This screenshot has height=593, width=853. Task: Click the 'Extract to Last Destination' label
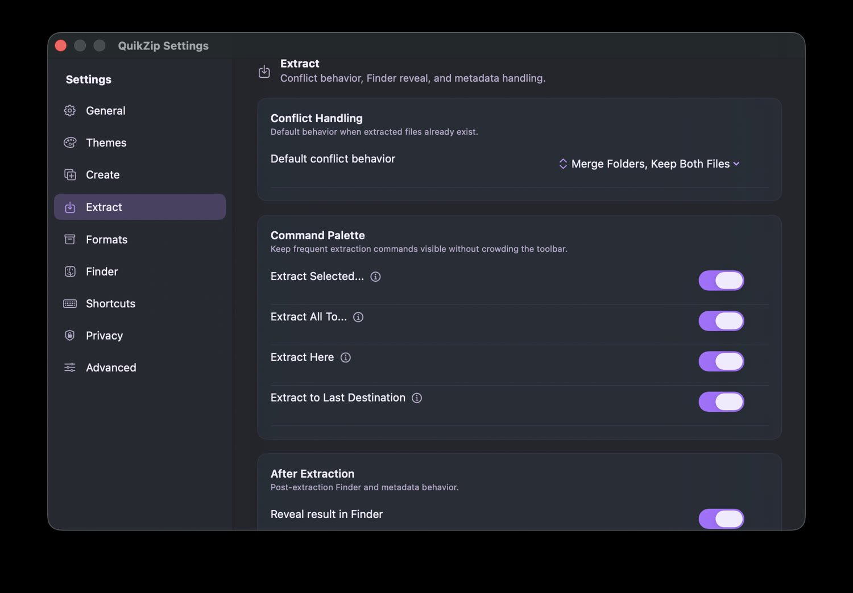pos(338,398)
